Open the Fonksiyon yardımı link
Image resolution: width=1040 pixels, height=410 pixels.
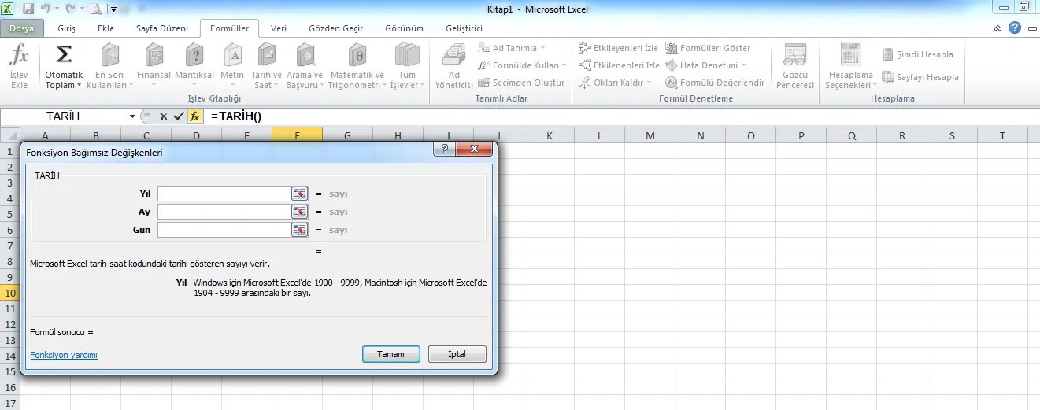point(64,355)
